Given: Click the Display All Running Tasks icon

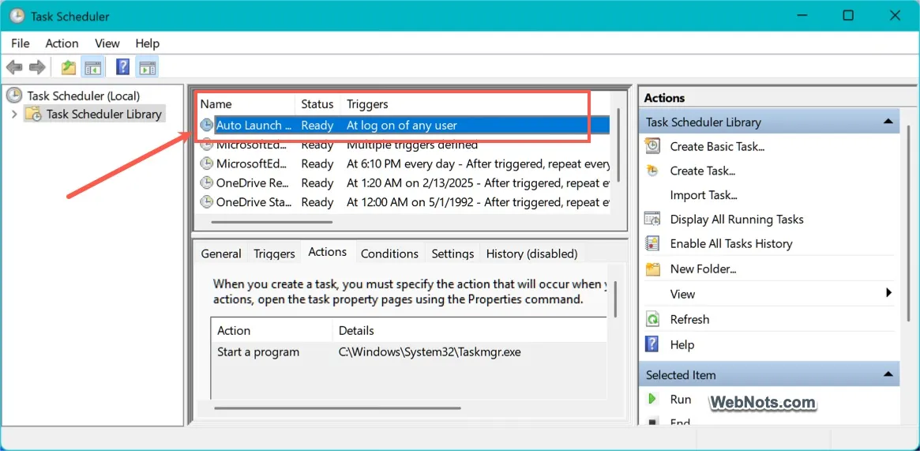Looking at the screenshot, I should coord(652,220).
